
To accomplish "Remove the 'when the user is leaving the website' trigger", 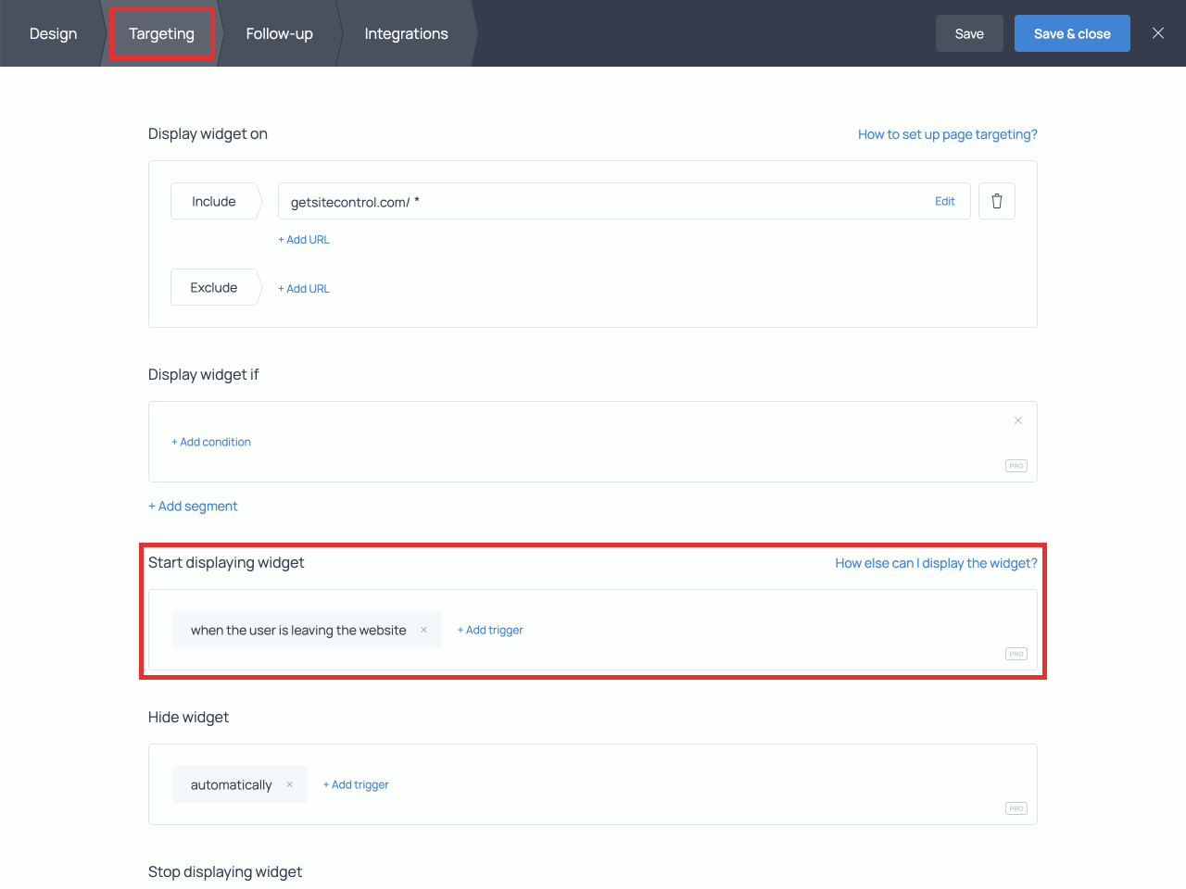I will 423,630.
